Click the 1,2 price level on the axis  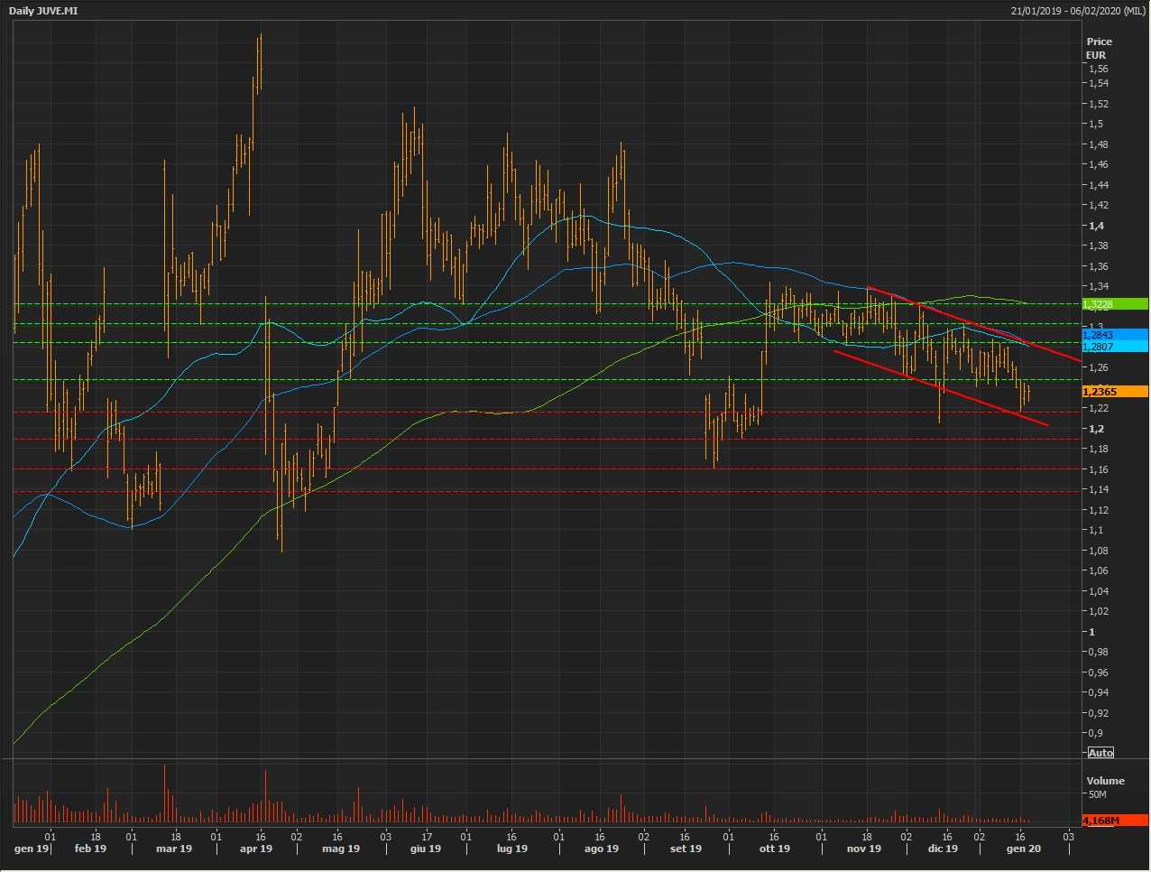[x=1096, y=429]
